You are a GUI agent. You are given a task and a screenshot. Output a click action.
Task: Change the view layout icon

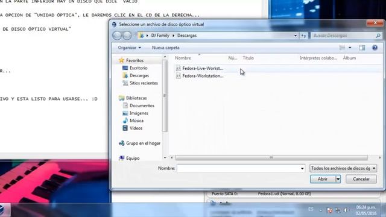pyautogui.click(x=342, y=48)
